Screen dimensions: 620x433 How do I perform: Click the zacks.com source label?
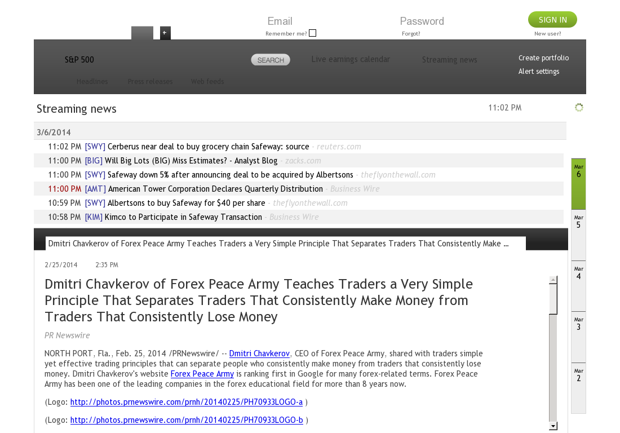point(303,161)
